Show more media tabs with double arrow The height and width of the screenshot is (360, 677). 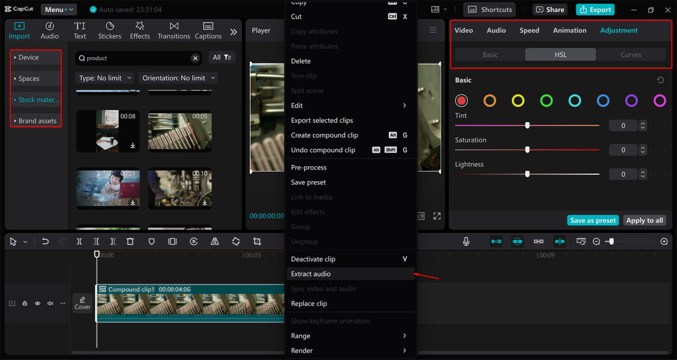(233, 32)
